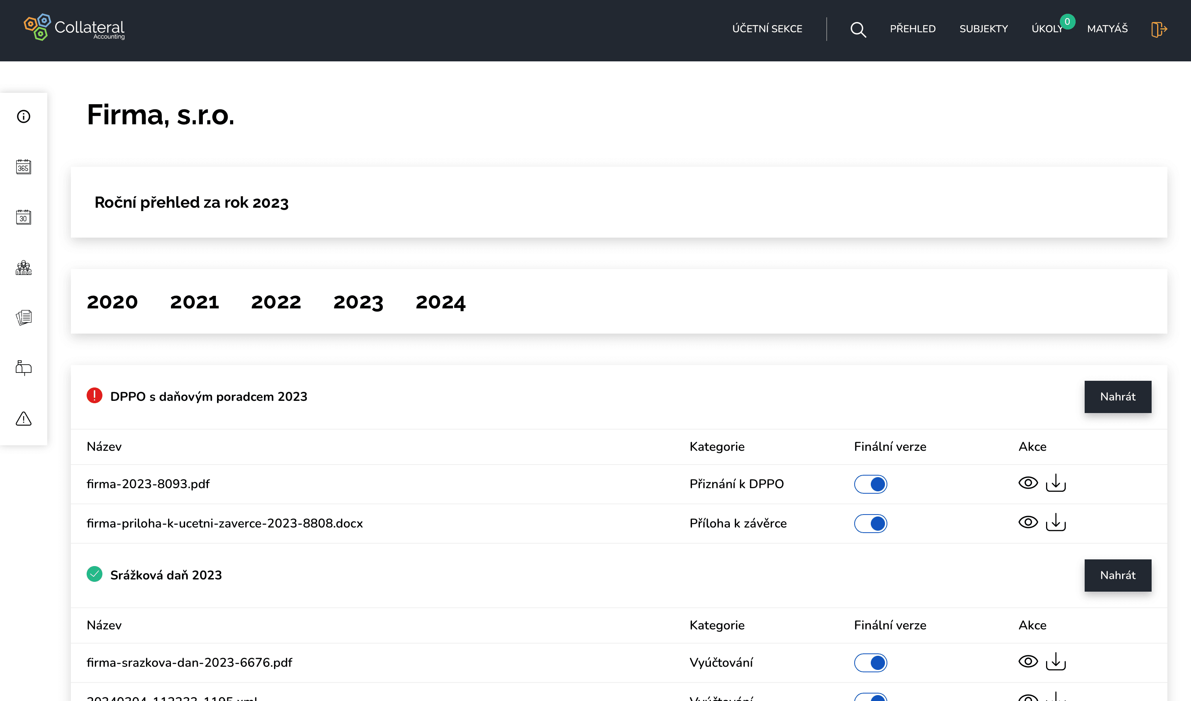
Task: Switch to year 2020
Action: coord(113,303)
